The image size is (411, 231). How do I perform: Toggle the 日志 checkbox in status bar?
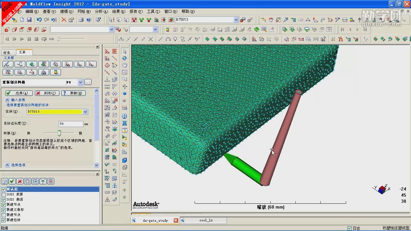tap(350, 228)
